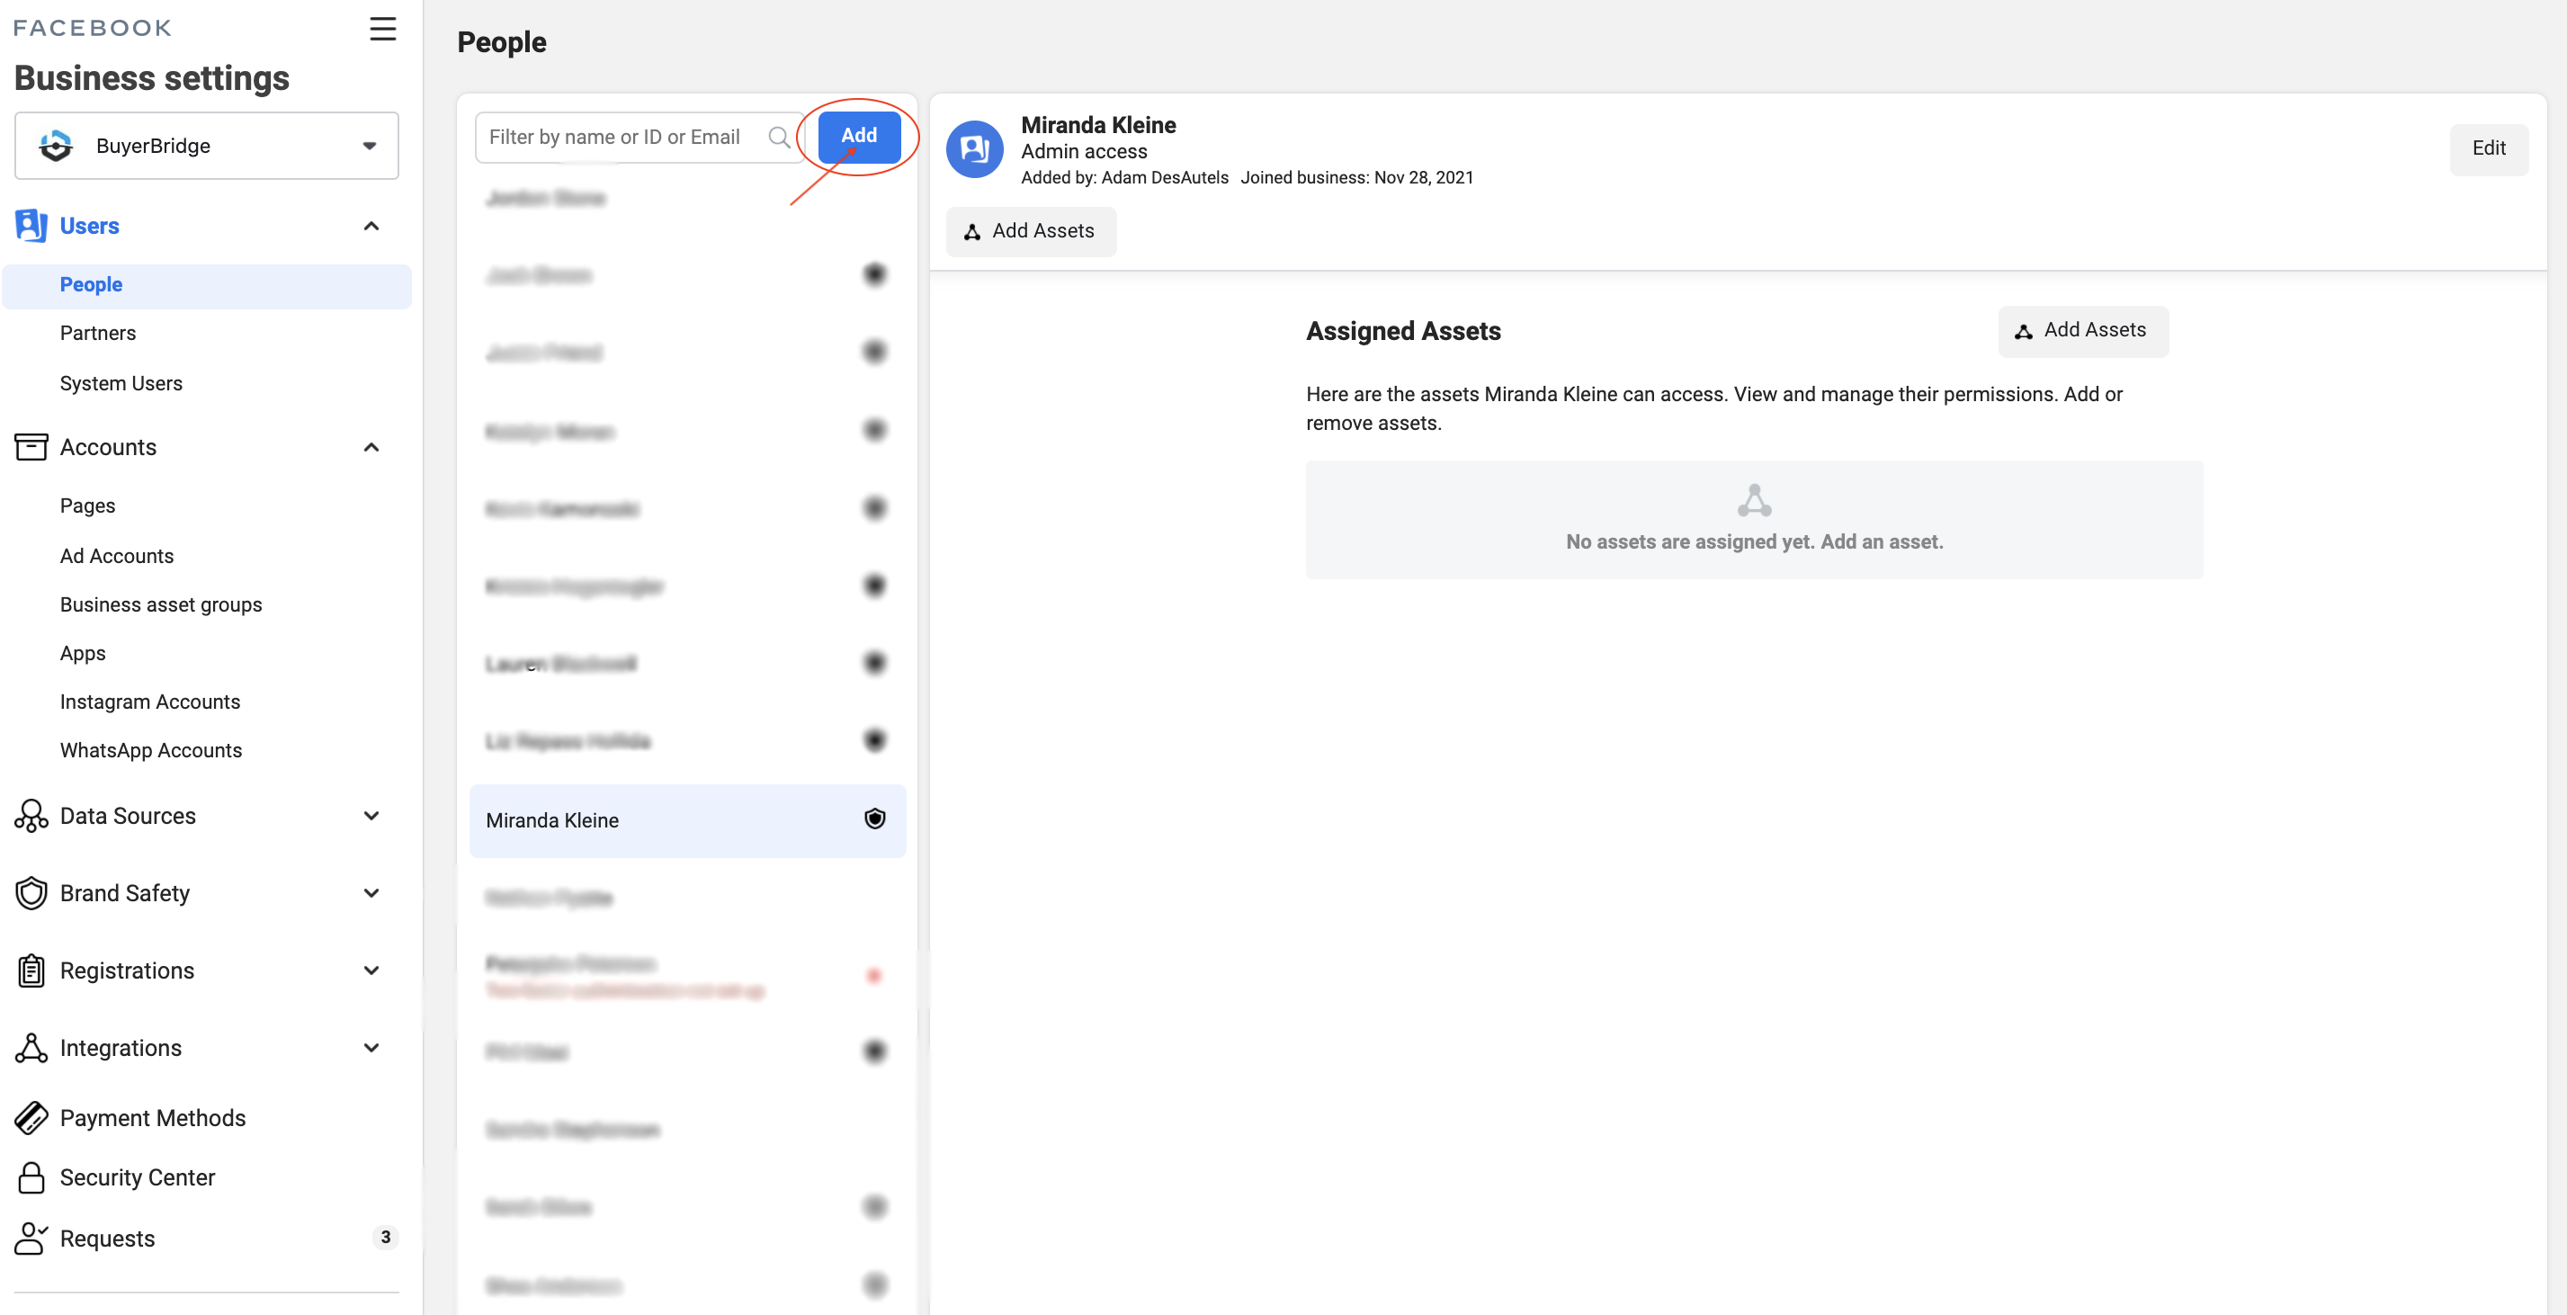
Task: Open Payment Methods
Action: pyautogui.click(x=153, y=1118)
